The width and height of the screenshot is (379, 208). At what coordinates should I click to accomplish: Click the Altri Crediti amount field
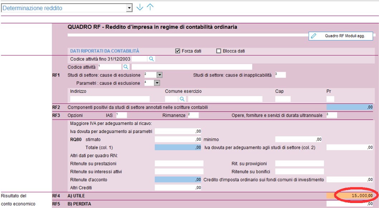pos(178,188)
